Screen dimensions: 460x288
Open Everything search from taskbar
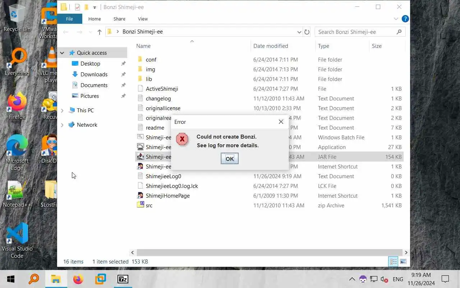34,279
